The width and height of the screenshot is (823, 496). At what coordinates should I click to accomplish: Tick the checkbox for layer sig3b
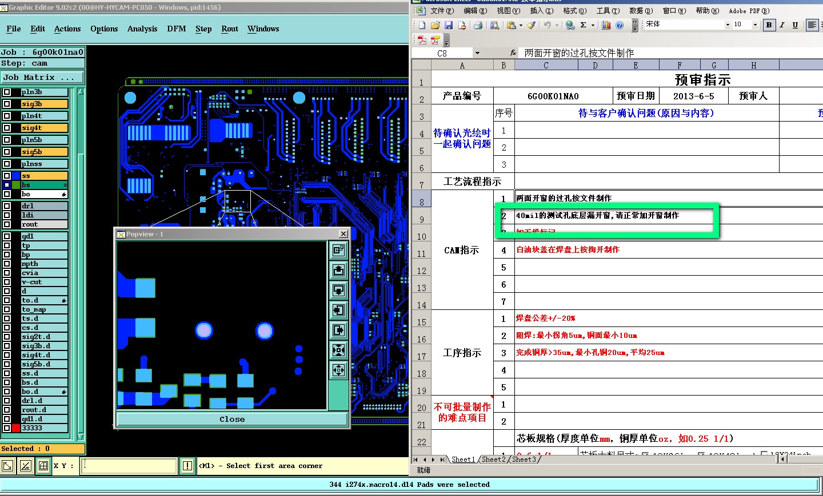(x=7, y=104)
